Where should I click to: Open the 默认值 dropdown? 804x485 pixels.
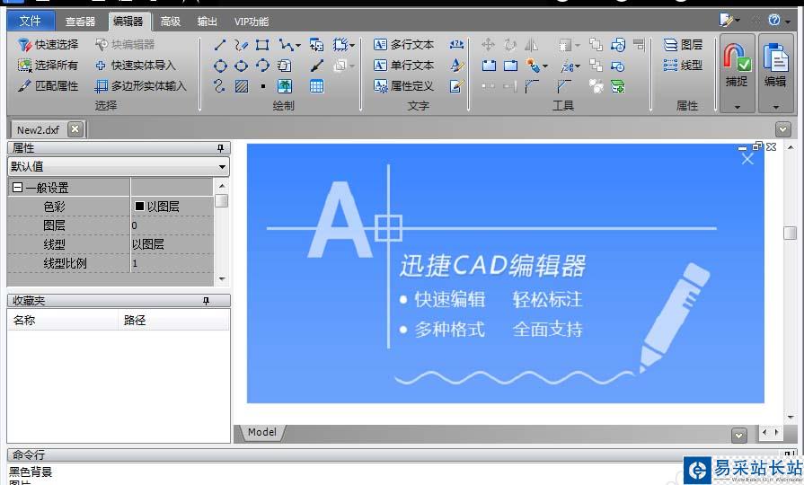coord(222,167)
